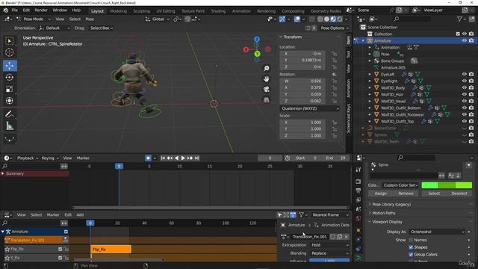Play the animation forward

tap(183, 158)
